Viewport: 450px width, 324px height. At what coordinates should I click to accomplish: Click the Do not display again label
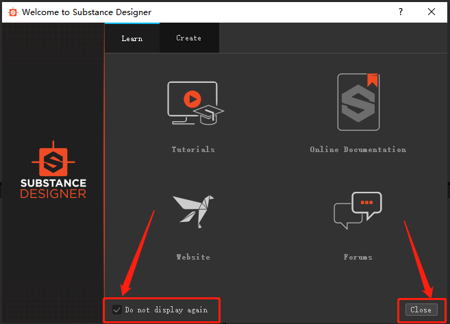tap(166, 310)
